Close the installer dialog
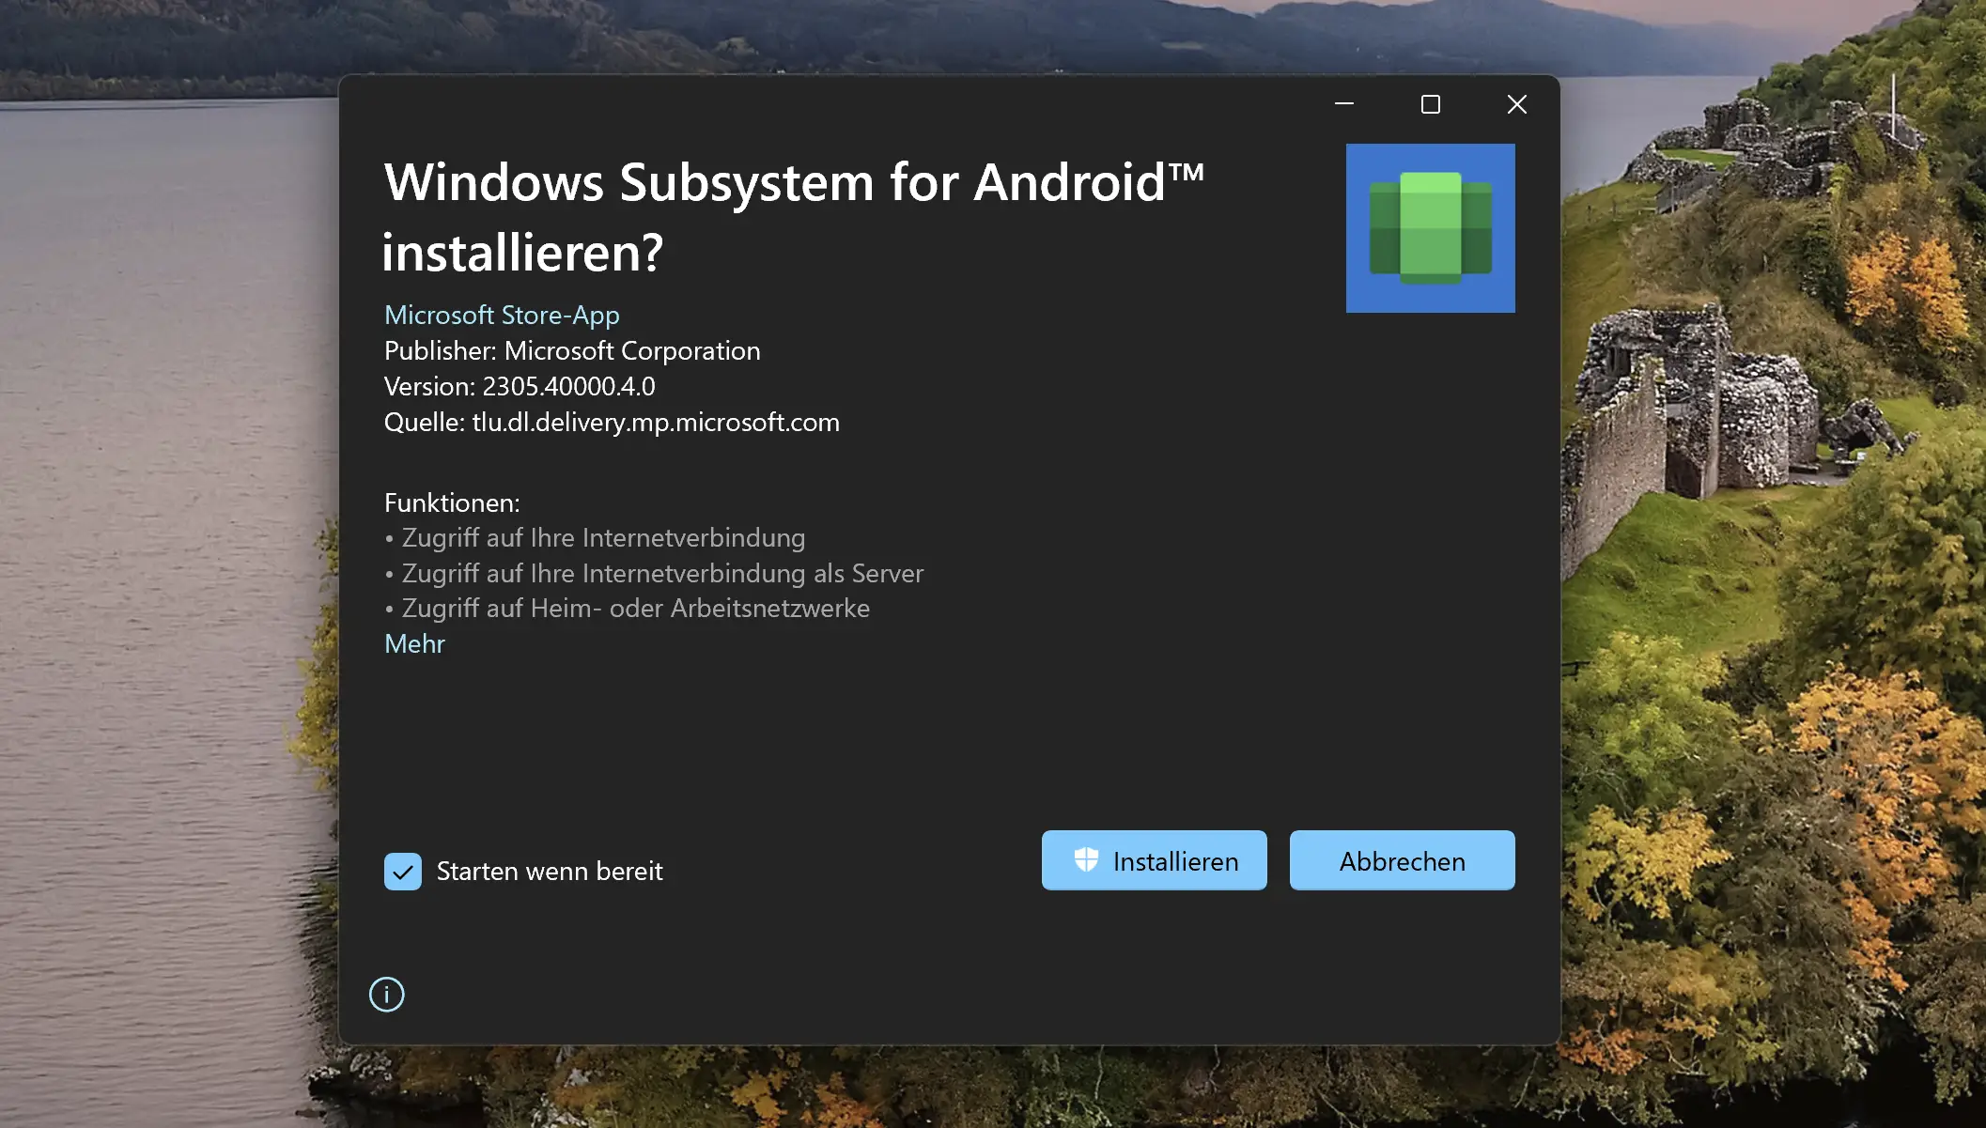 tap(1516, 104)
